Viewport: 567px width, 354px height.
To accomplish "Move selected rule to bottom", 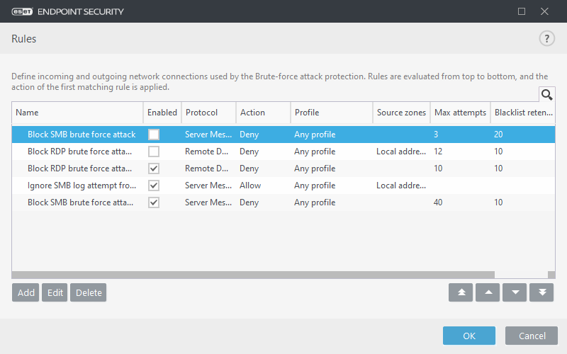I will tap(541, 292).
